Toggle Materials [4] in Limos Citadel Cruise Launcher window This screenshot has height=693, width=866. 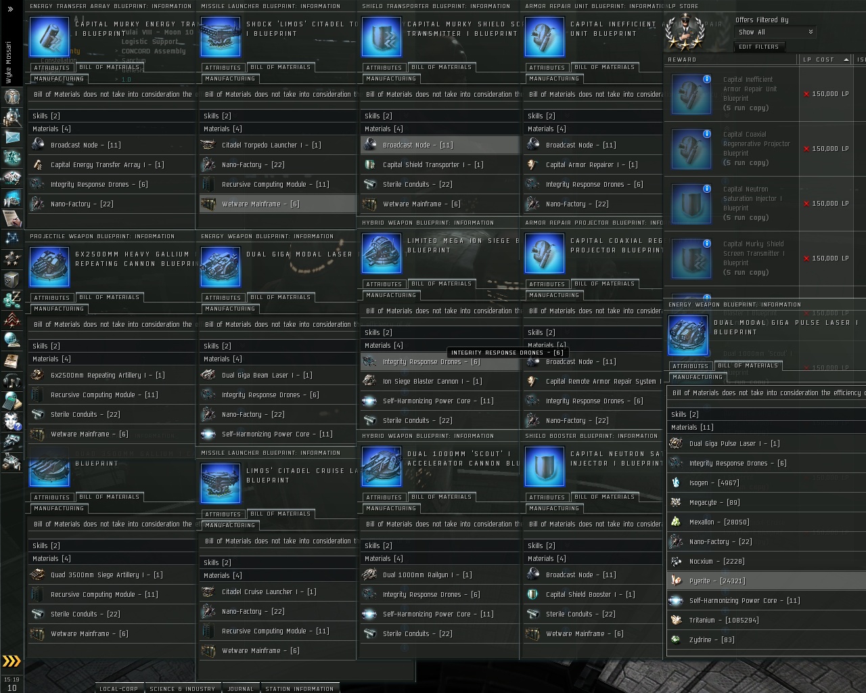point(277,575)
